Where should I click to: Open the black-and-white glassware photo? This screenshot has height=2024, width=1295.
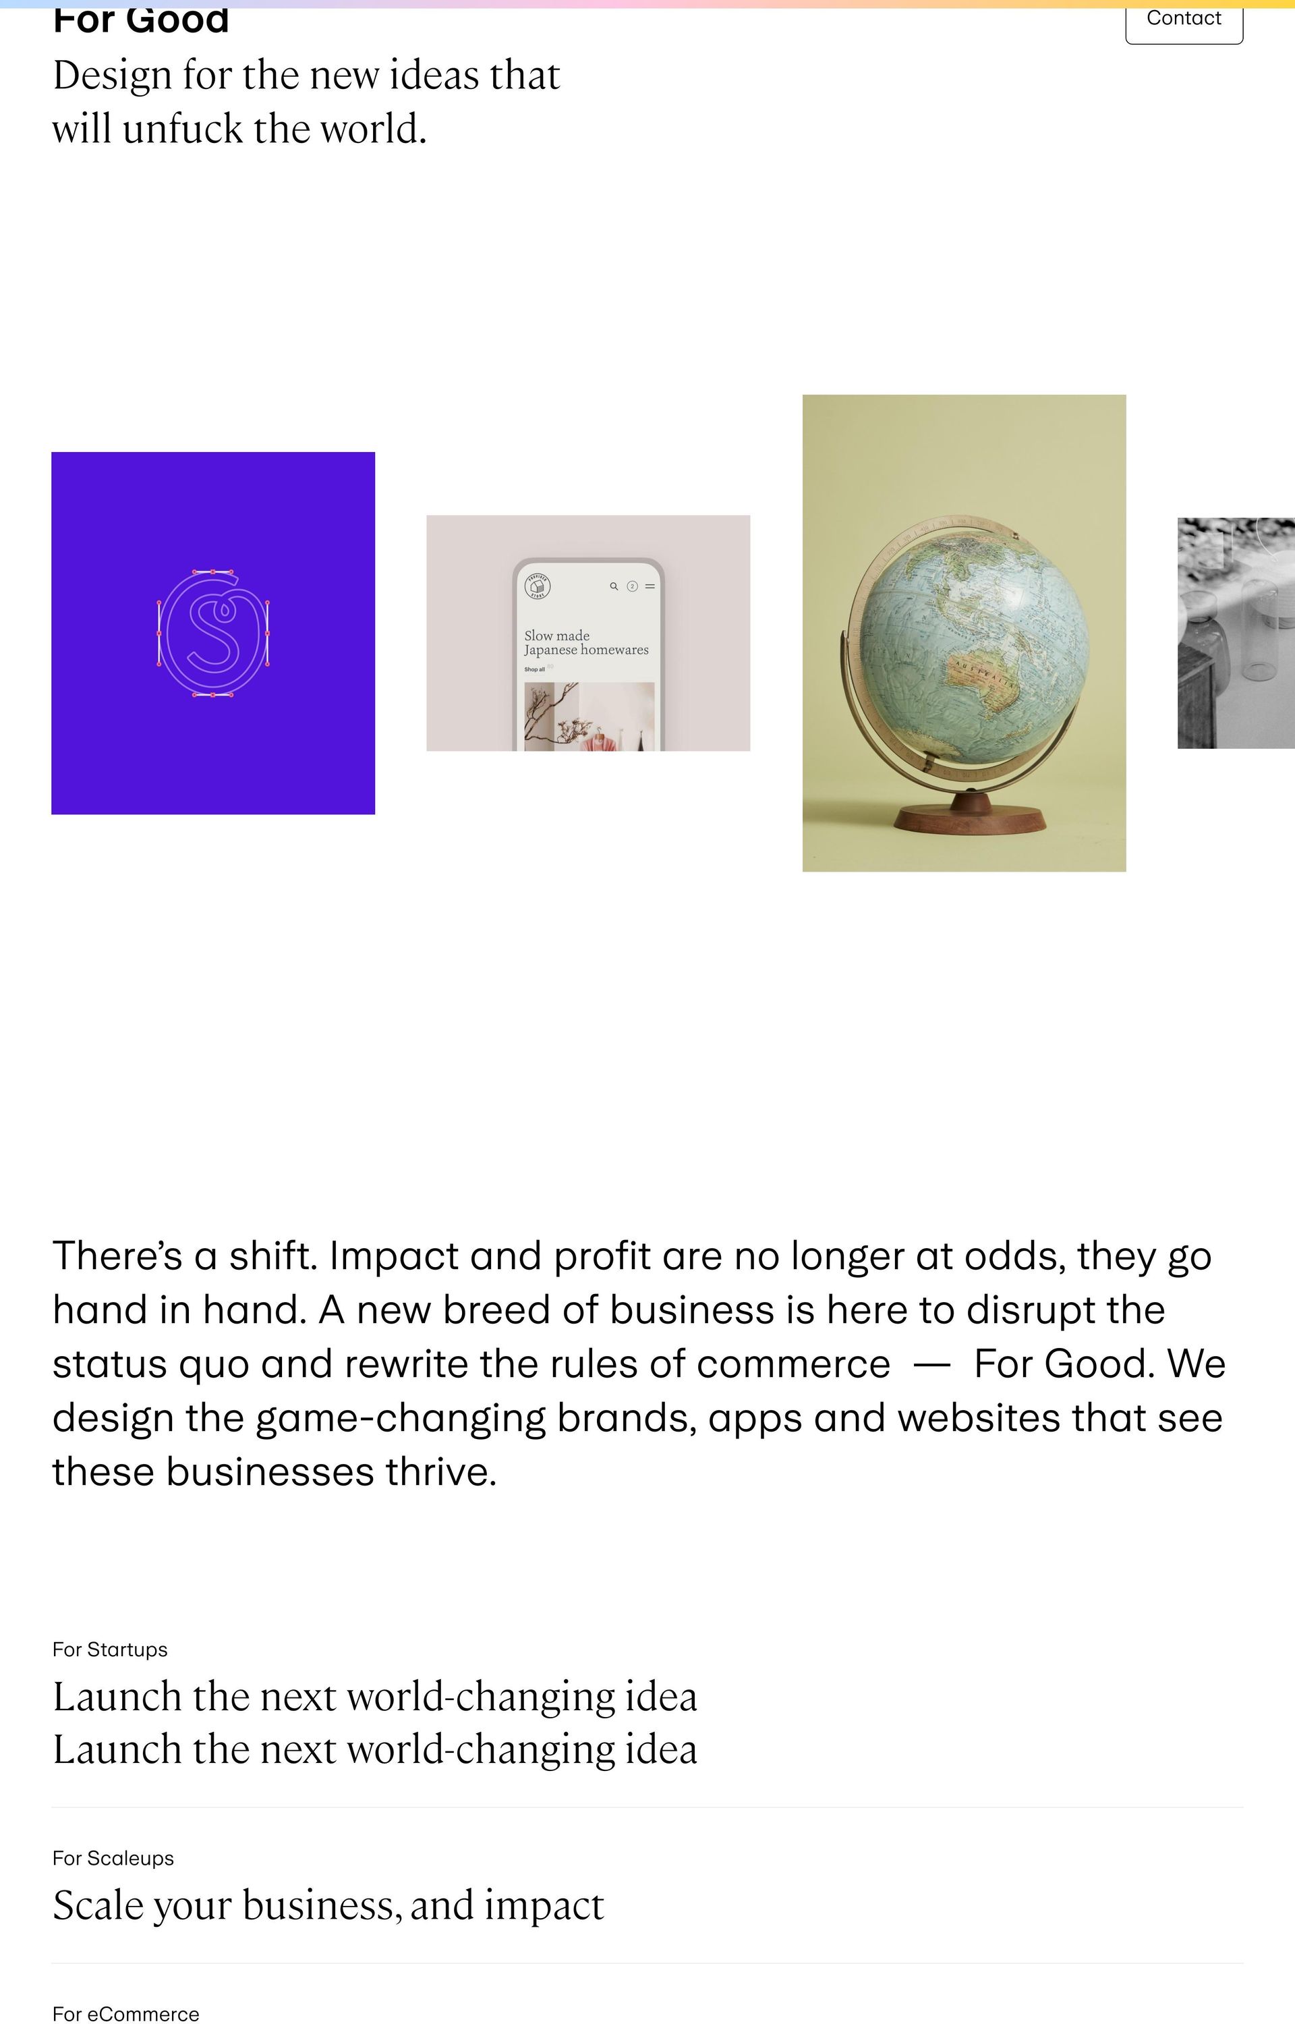point(1235,632)
